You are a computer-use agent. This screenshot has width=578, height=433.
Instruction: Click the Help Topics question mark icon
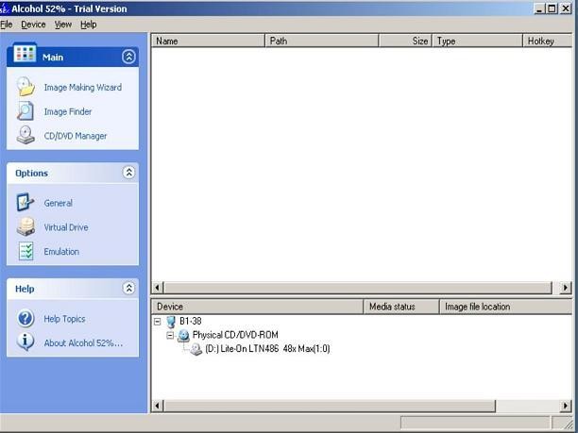[25, 318]
